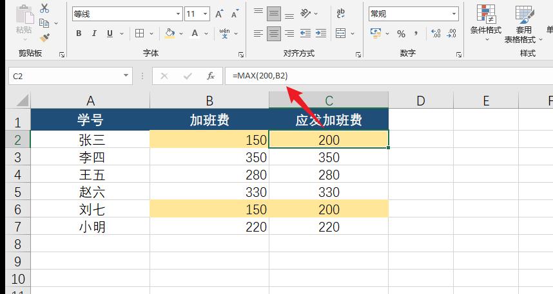Screen dimensions: 553x294
Task: Open font color dropdown arrow
Action: point(206,34)
